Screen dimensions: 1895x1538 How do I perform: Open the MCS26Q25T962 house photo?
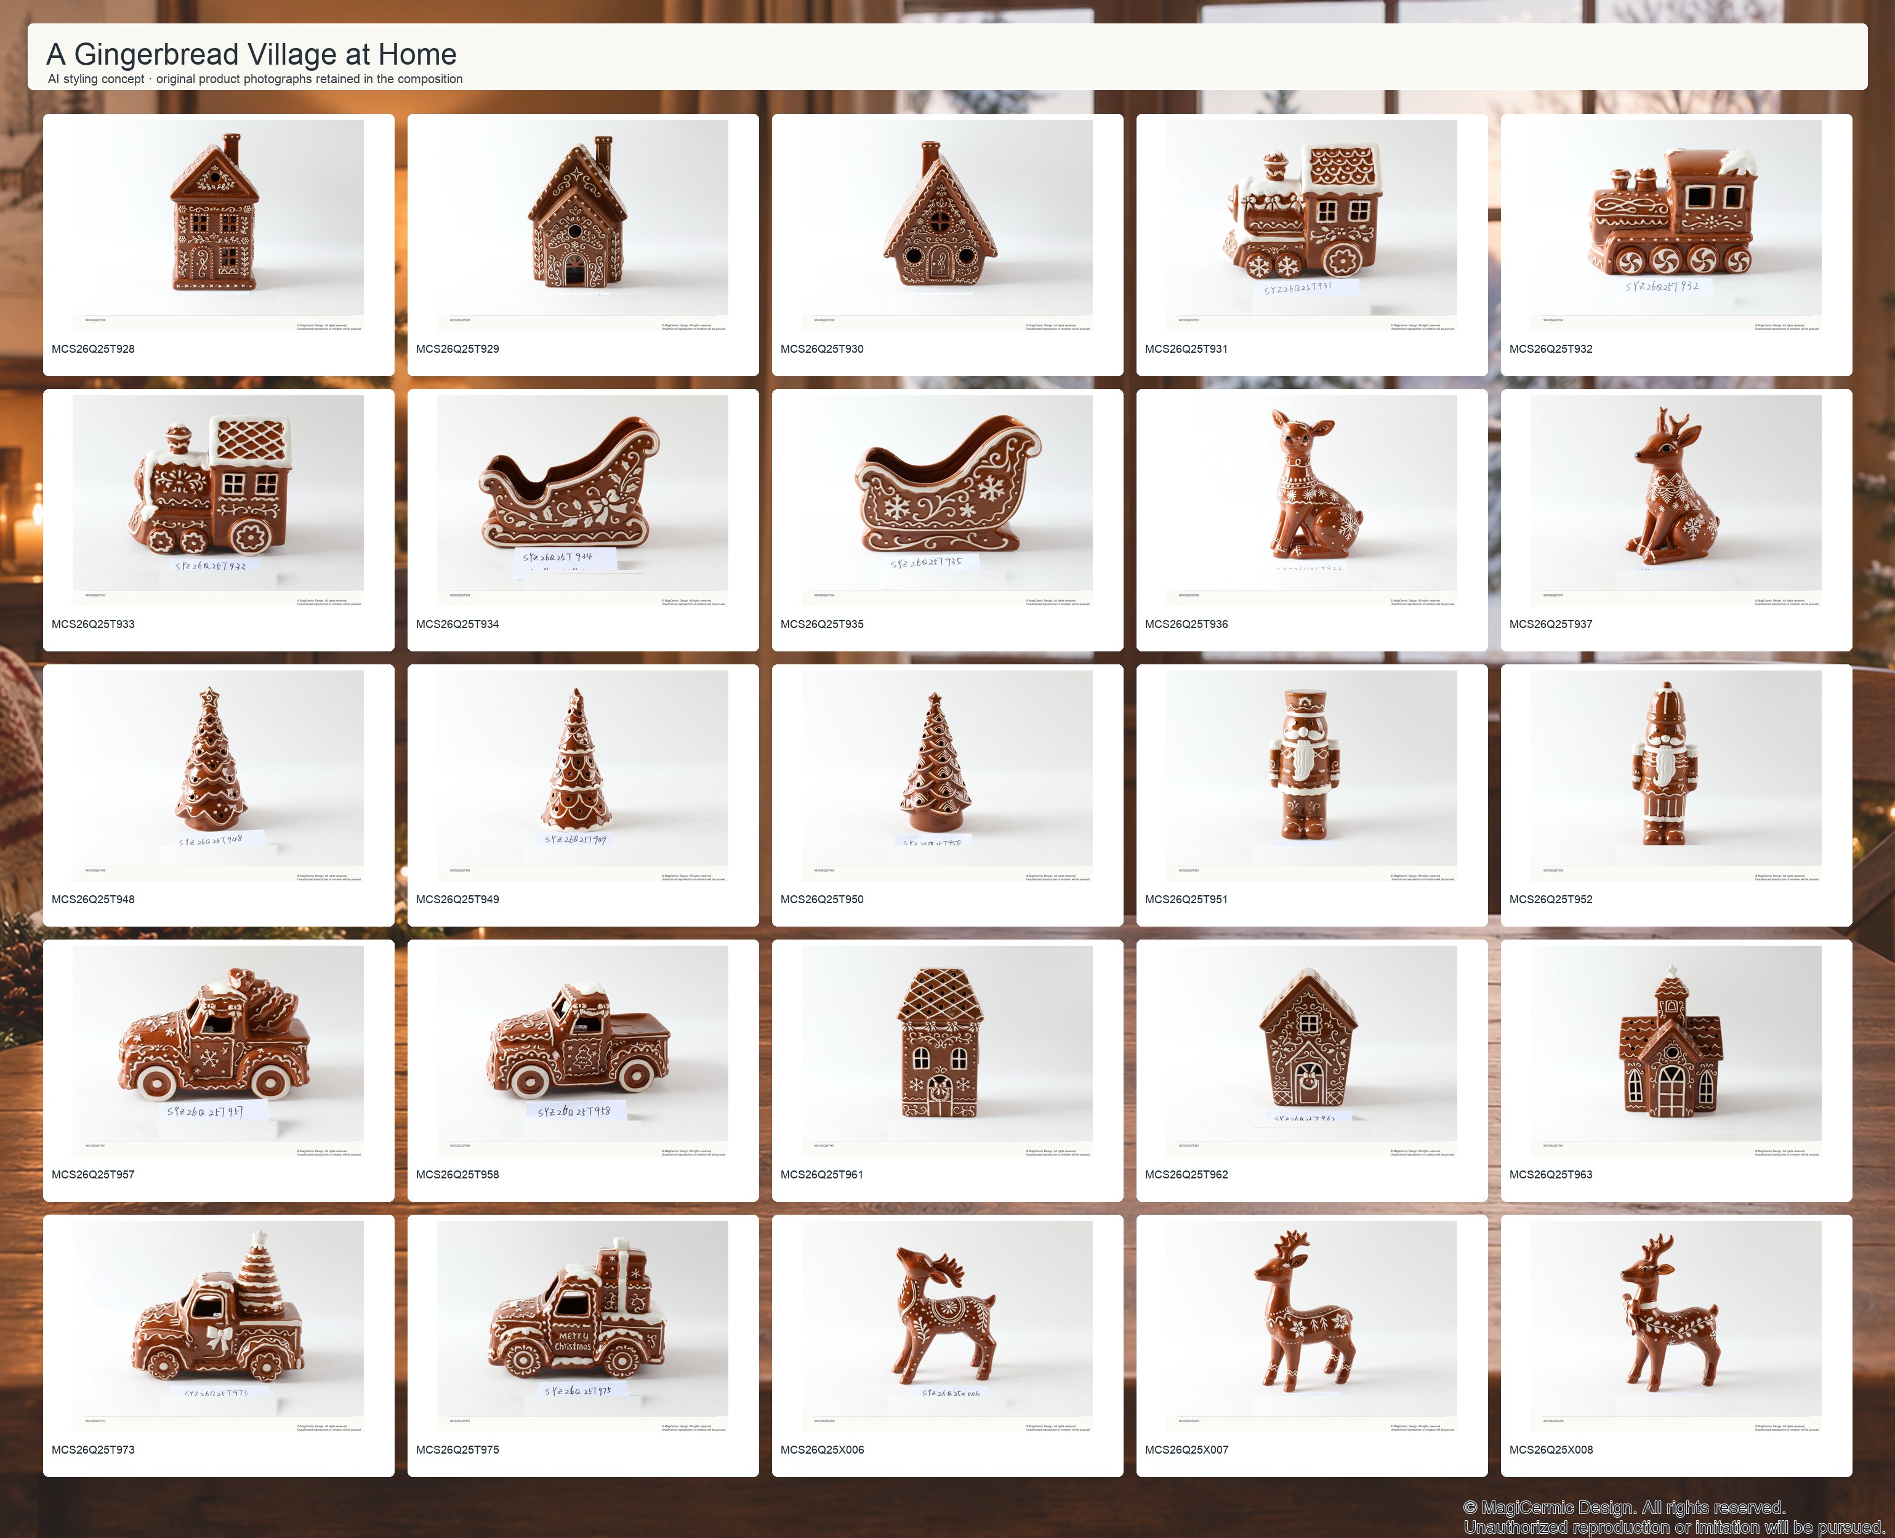[1311, 1052]
